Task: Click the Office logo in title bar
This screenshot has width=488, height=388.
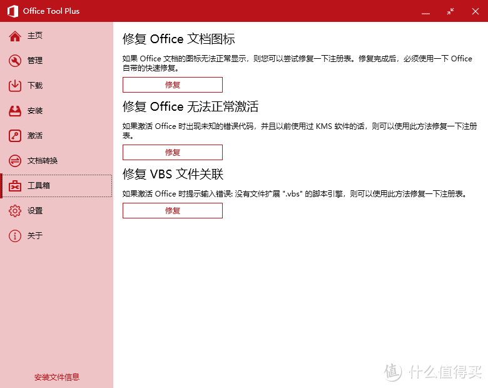Action: click(x=13, y=11)
